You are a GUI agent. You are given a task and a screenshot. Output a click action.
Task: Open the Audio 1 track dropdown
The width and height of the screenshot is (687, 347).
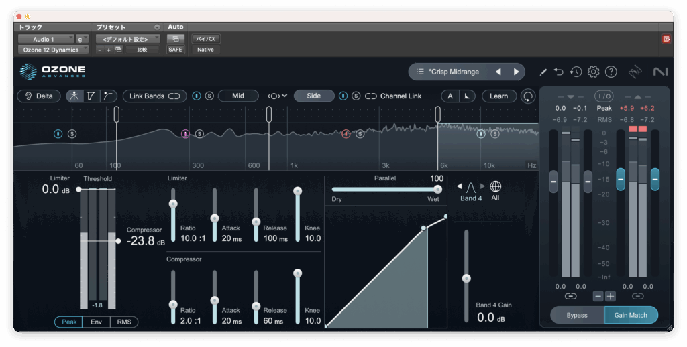point(46,40)
